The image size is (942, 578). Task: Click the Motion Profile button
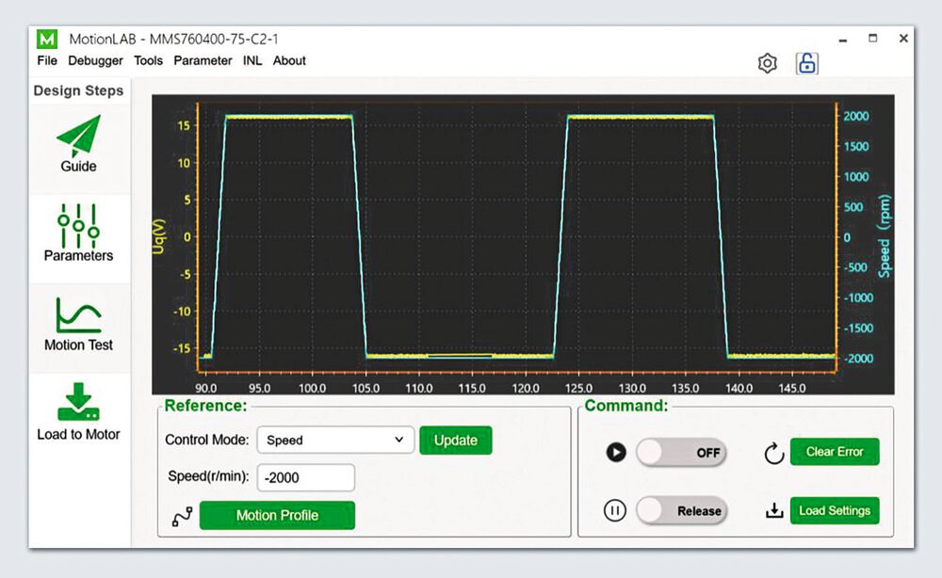277,516
